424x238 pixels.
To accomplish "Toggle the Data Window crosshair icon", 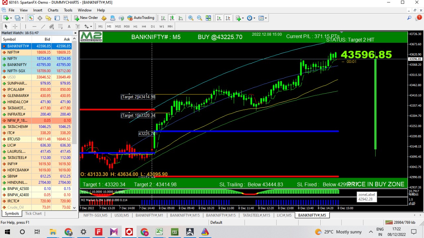I will [40, 18].
